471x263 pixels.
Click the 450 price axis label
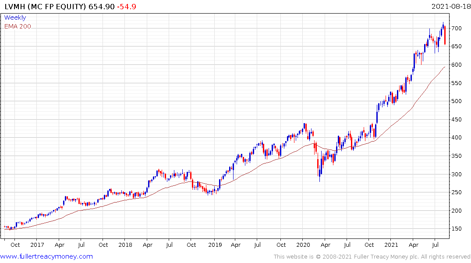click(456, 119)
